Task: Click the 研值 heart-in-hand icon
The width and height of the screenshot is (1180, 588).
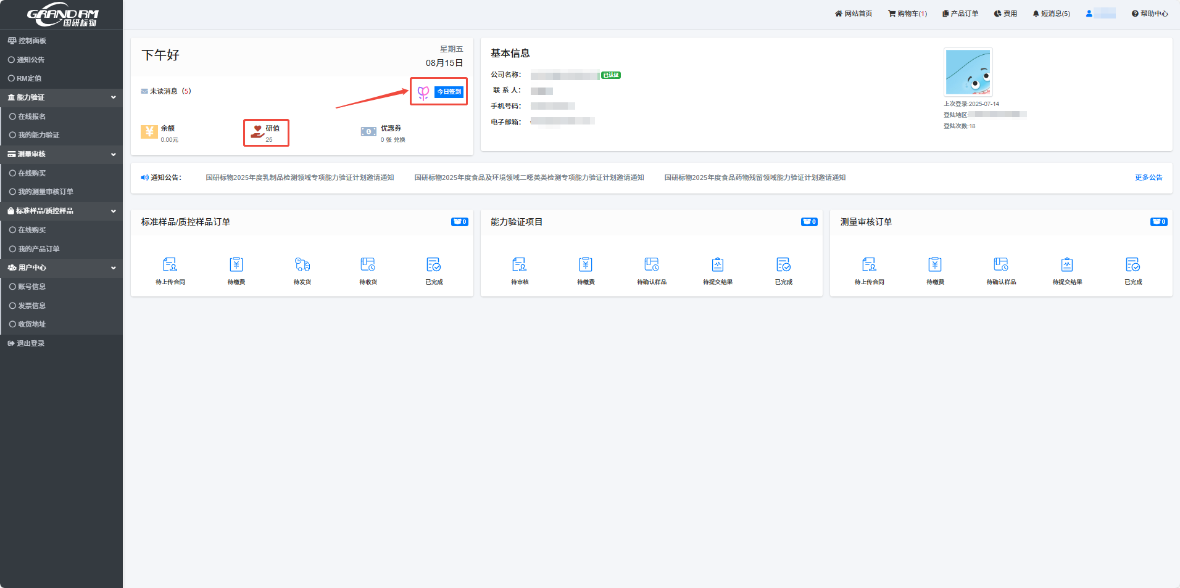Action: [257, 132]
